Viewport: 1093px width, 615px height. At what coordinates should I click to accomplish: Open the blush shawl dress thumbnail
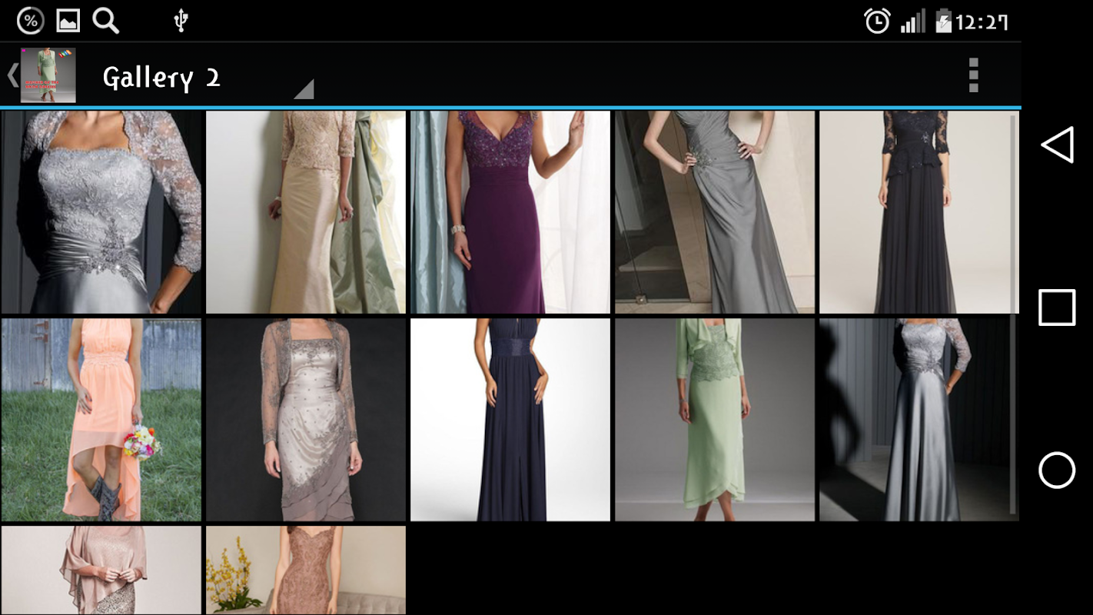point(101,570)
